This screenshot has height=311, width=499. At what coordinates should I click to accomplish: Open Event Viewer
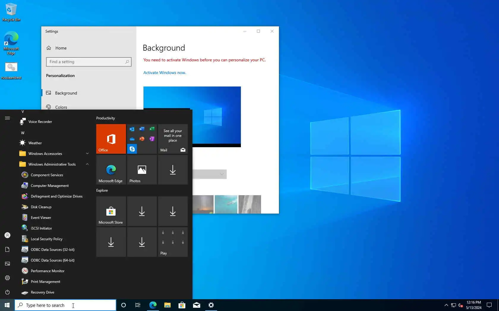pos(54,218)
